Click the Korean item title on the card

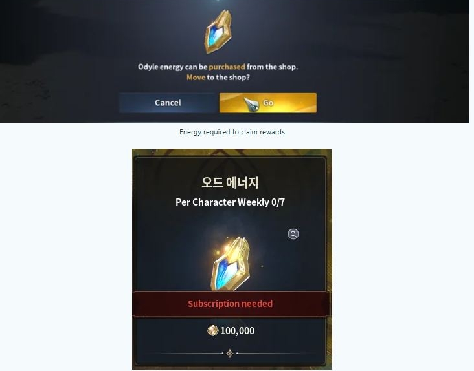pos(230,182)
